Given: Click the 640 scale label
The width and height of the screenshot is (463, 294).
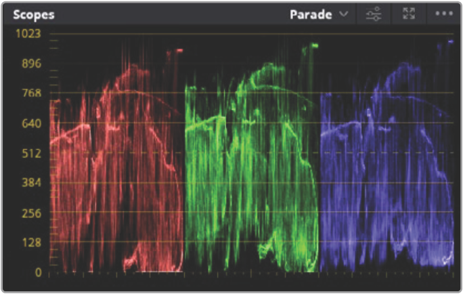Looking at the screenshot, I should 31,123.
